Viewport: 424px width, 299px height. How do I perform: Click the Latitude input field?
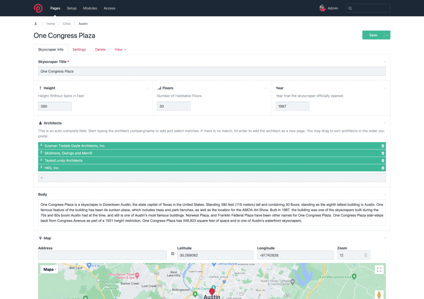215,255
